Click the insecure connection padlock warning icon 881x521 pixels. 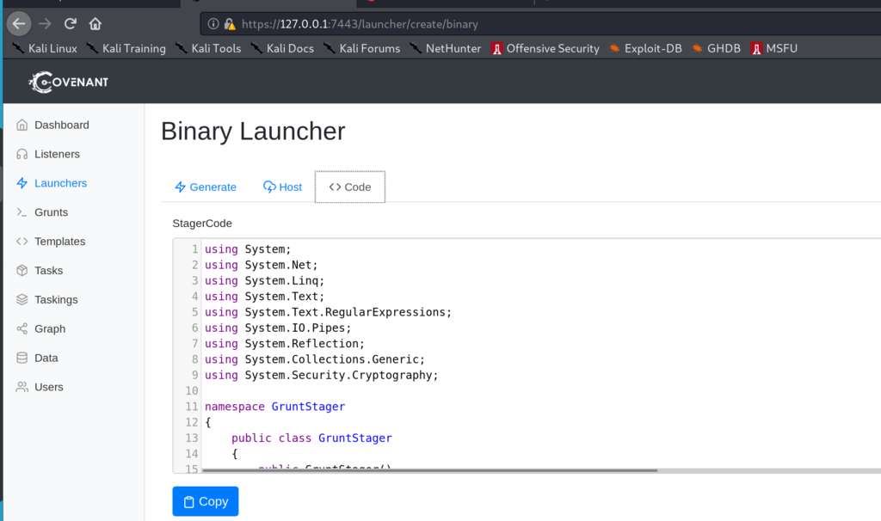pyautogui.click(x=229, y=23)
